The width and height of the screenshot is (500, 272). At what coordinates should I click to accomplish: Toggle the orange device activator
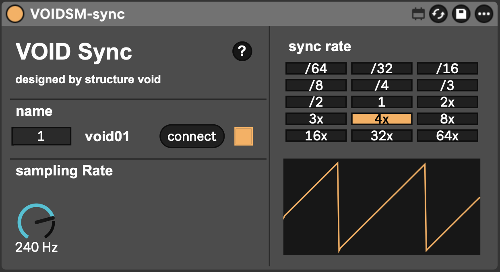15,13
